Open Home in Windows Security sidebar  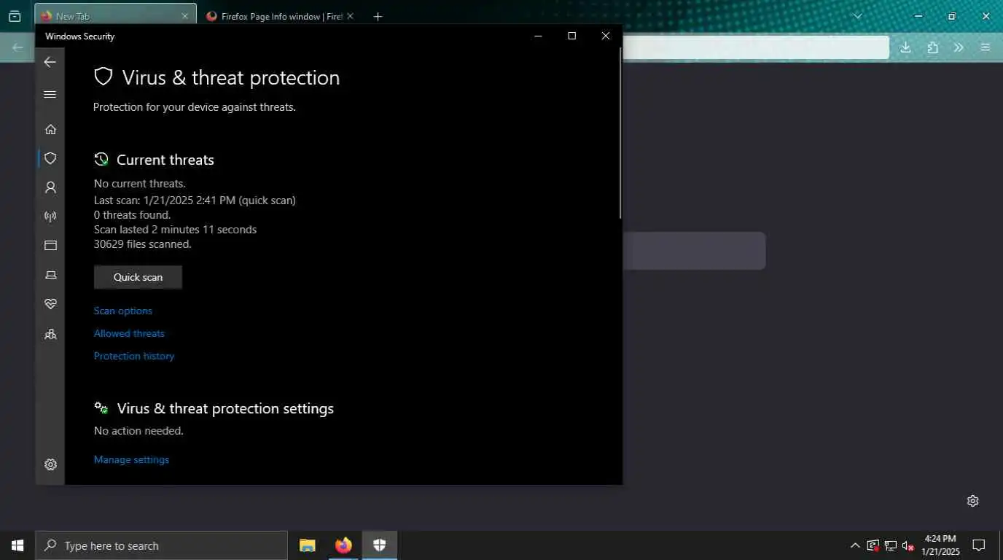50,129
